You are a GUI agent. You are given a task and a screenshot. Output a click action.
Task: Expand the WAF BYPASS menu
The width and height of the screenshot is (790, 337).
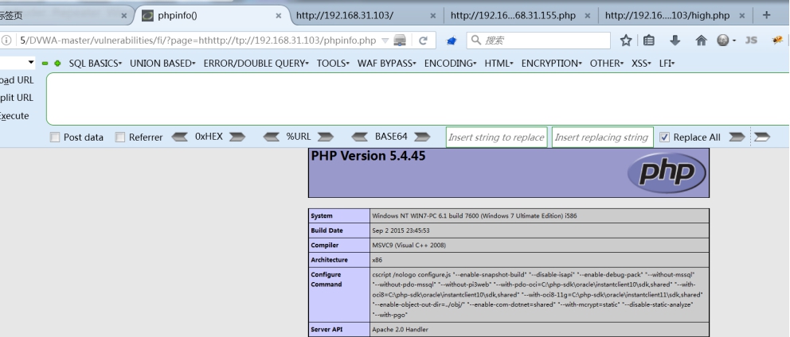pos(387,64)
